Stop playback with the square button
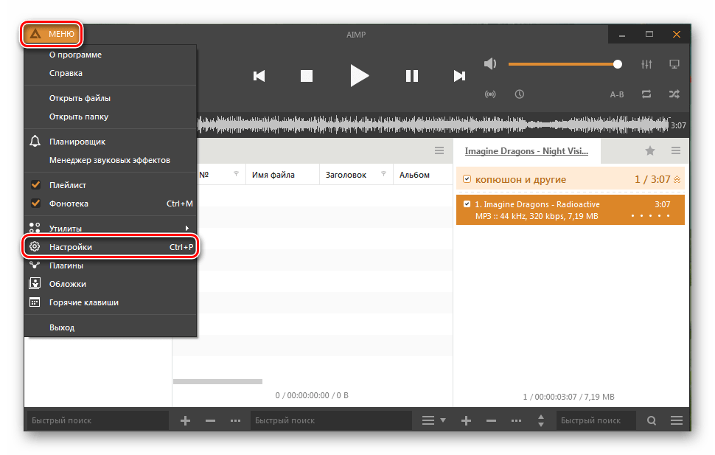This screenshot has width=715, height=455. 307,75
